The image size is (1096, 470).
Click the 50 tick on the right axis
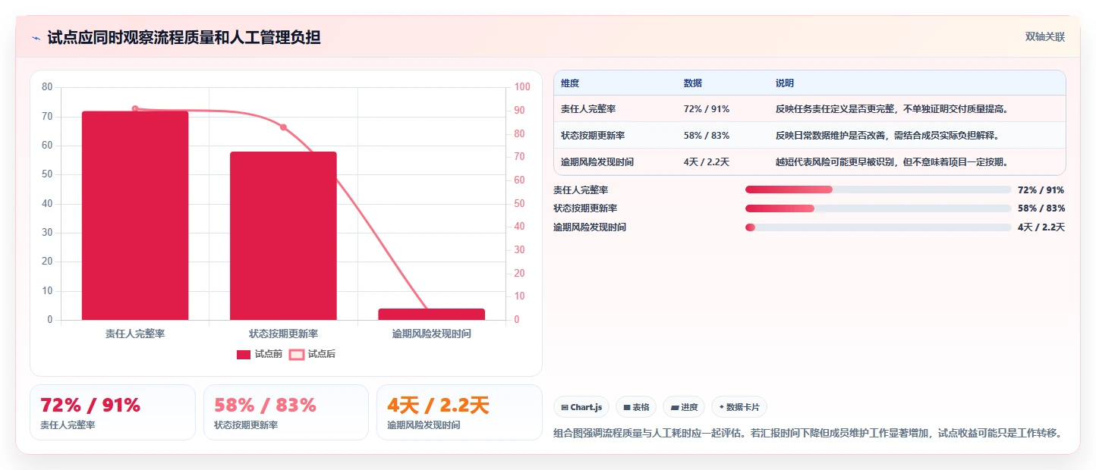519,204
